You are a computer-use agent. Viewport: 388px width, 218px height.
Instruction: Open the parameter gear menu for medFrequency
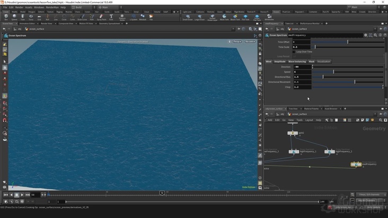(366, 35)
